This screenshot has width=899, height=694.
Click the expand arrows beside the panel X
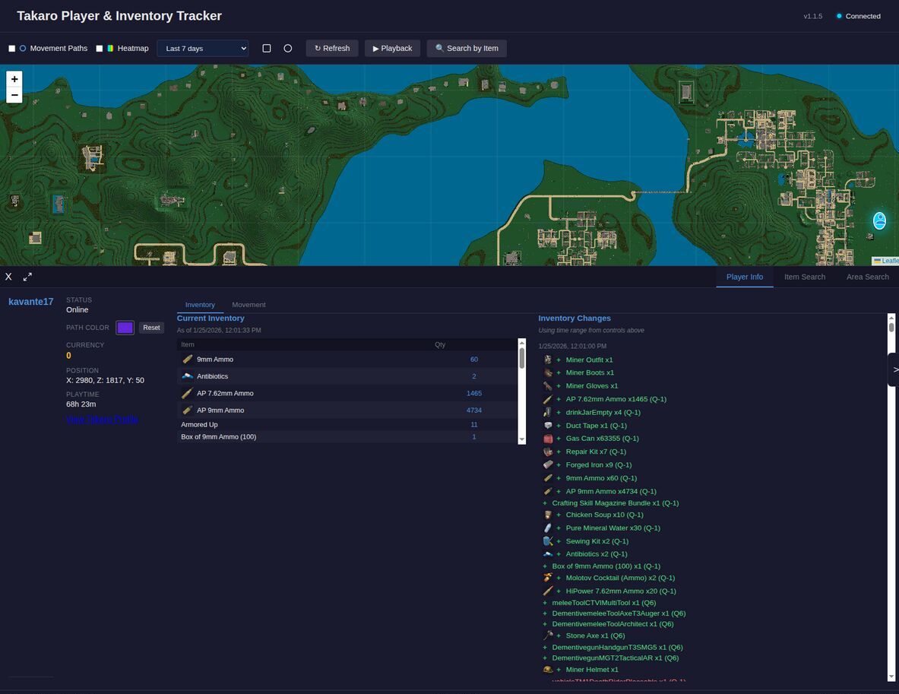point(27,277)
